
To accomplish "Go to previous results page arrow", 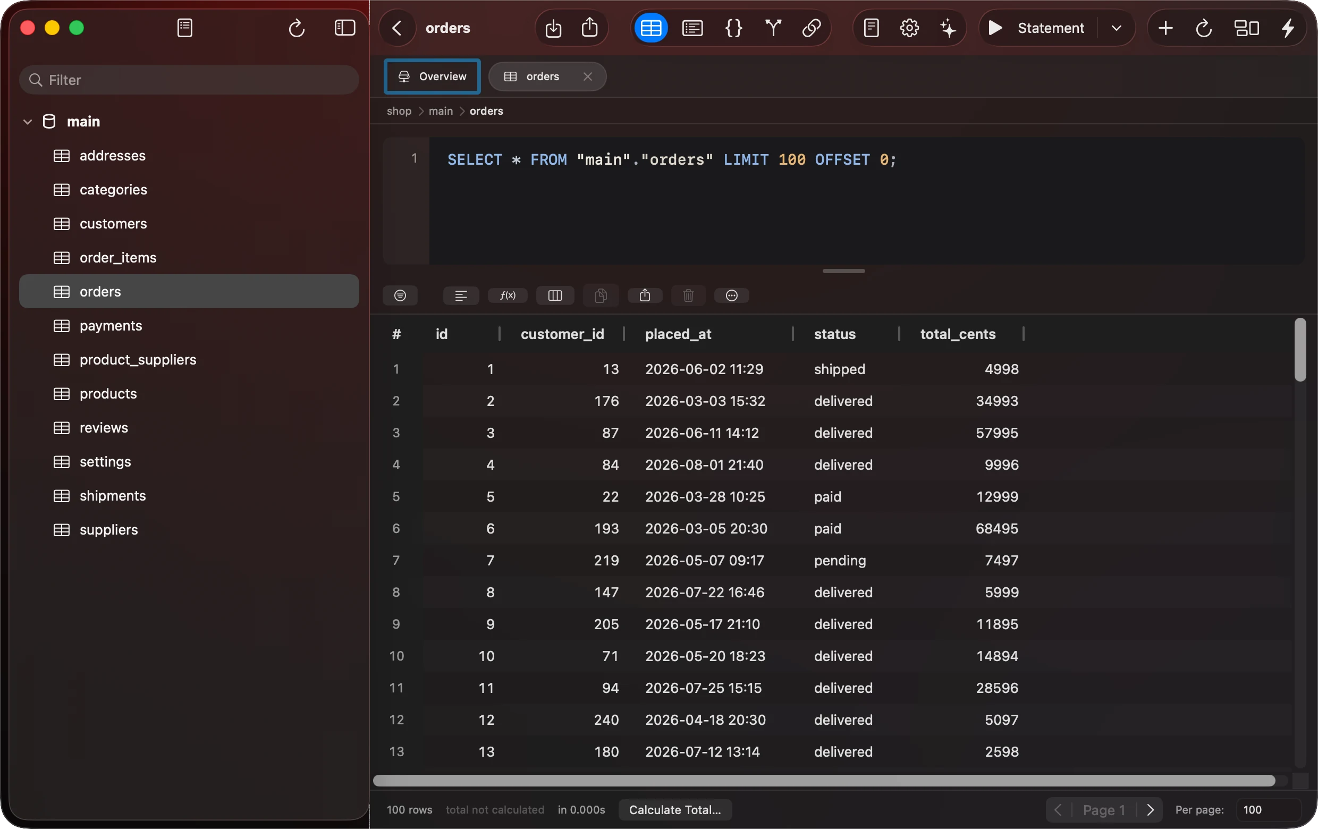I will point(1058,810).
